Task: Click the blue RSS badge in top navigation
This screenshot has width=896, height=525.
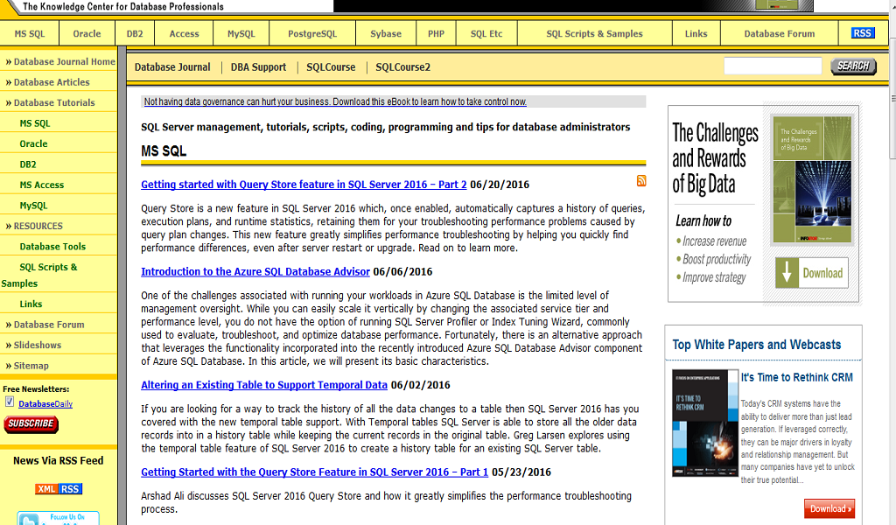Action: [x=862, y=33]
